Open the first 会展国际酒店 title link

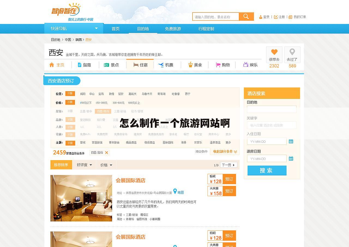pos(131,180)
